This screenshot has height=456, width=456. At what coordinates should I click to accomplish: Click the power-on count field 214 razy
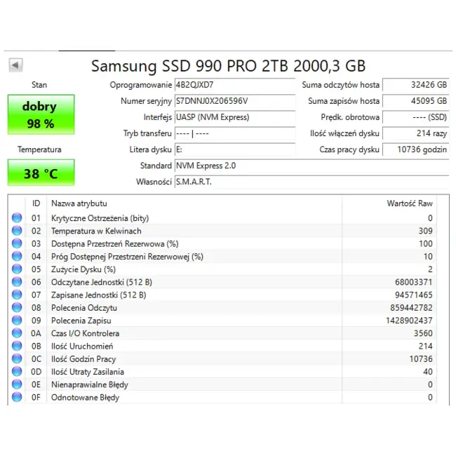(415, 133)
